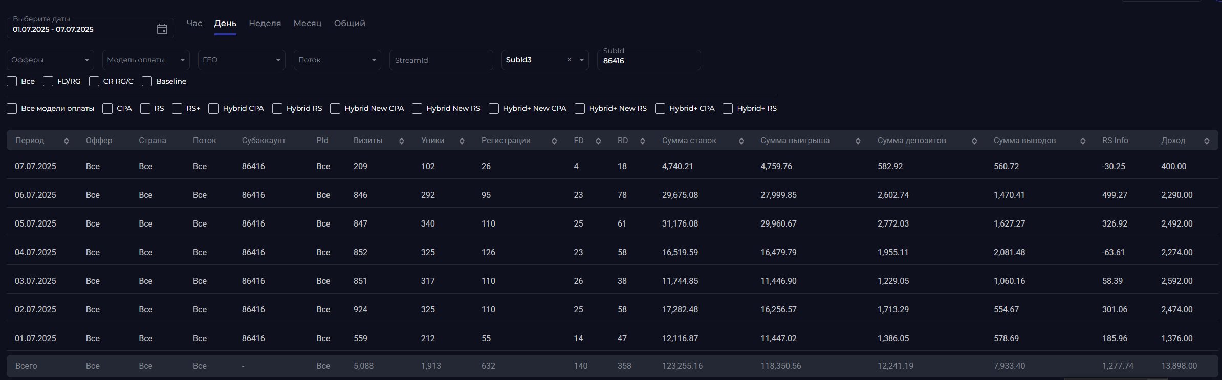
Task: Tick the Baseline checkbox
Action: click(147, 81)
